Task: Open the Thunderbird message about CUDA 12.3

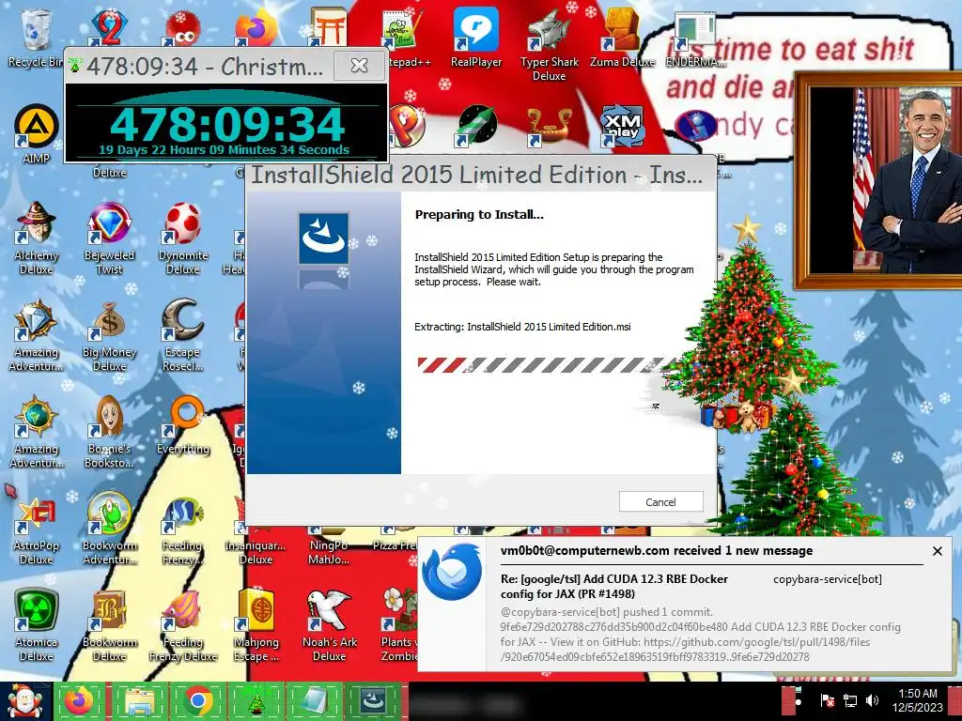Action: tap(613, 586)
